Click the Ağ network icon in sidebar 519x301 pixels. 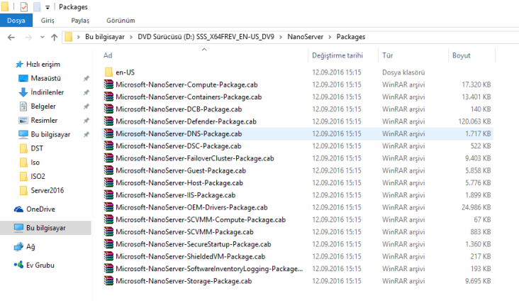[20, 246]
